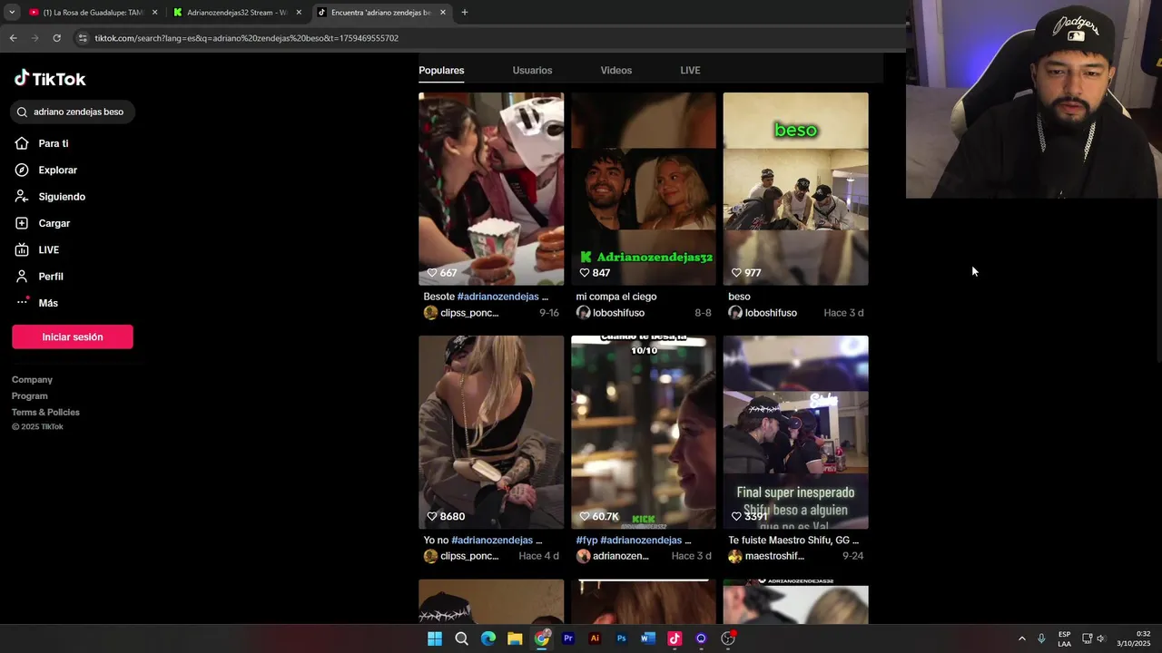Open the tab search dropdown arrow
Viewport: 1162px width, 653px height.
(12, 13)
